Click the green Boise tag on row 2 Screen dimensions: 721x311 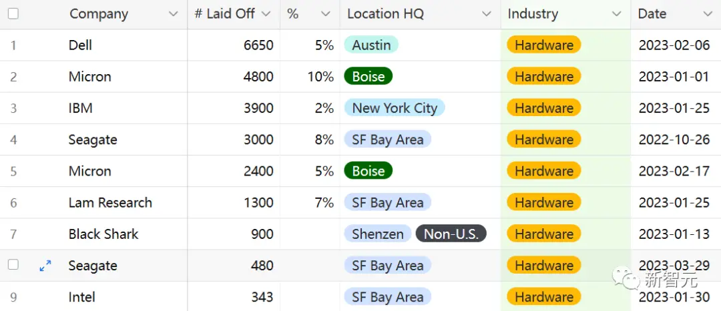[x=368, y=76]
